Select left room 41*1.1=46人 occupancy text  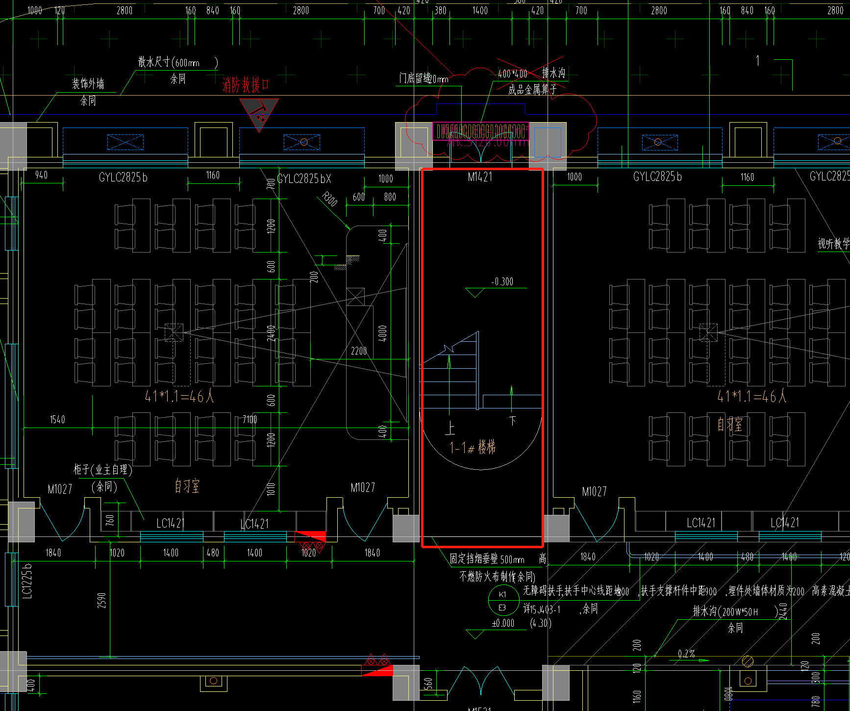pos(179,396)
